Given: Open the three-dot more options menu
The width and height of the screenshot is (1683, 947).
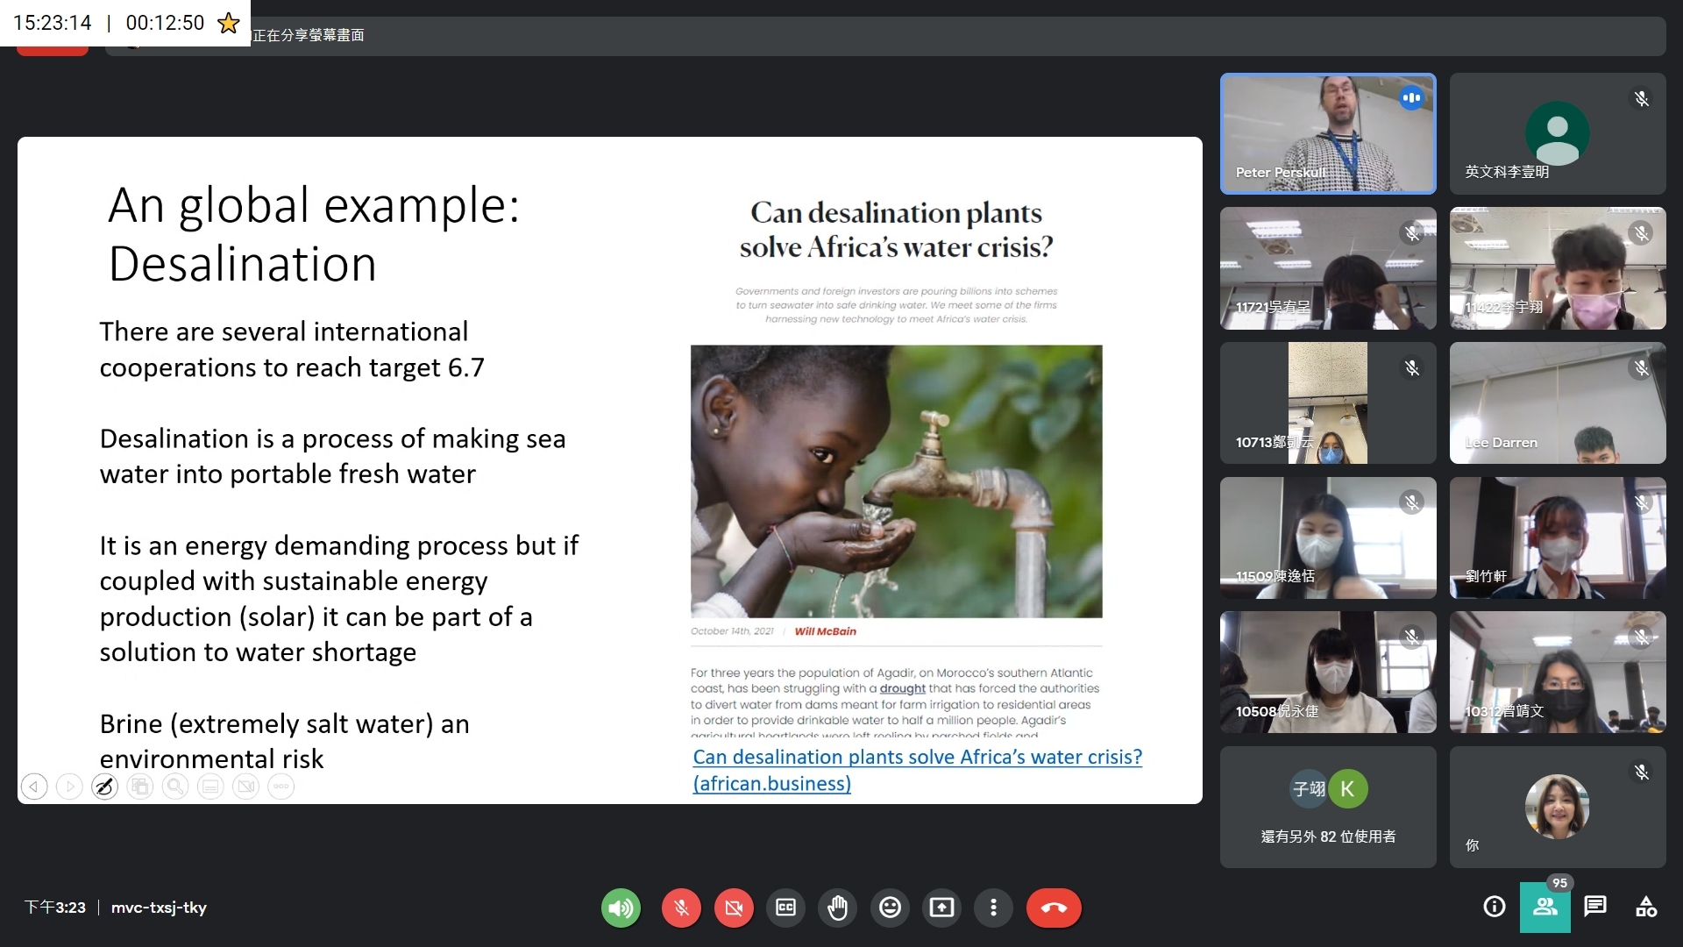Looking at the screenshot, I should (x=993, y=908).
